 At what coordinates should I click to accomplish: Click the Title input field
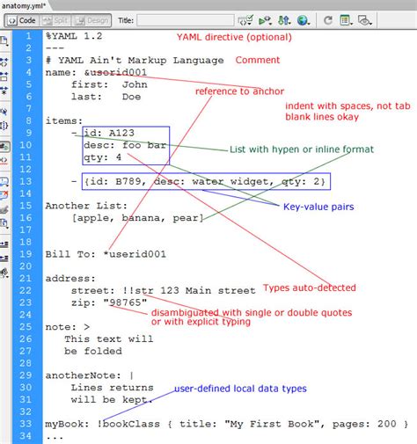pos(186,20)
